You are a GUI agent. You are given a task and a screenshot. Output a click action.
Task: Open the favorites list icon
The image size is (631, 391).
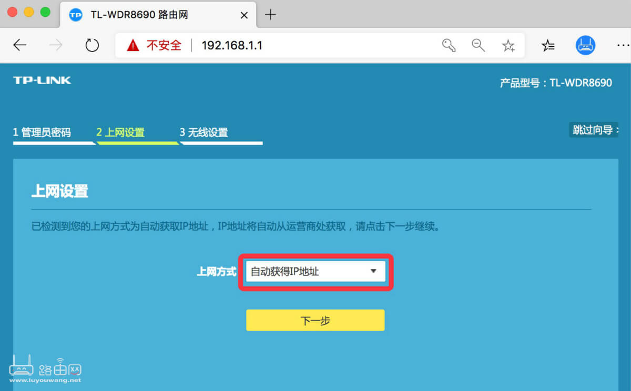click(x=548, y=45)
